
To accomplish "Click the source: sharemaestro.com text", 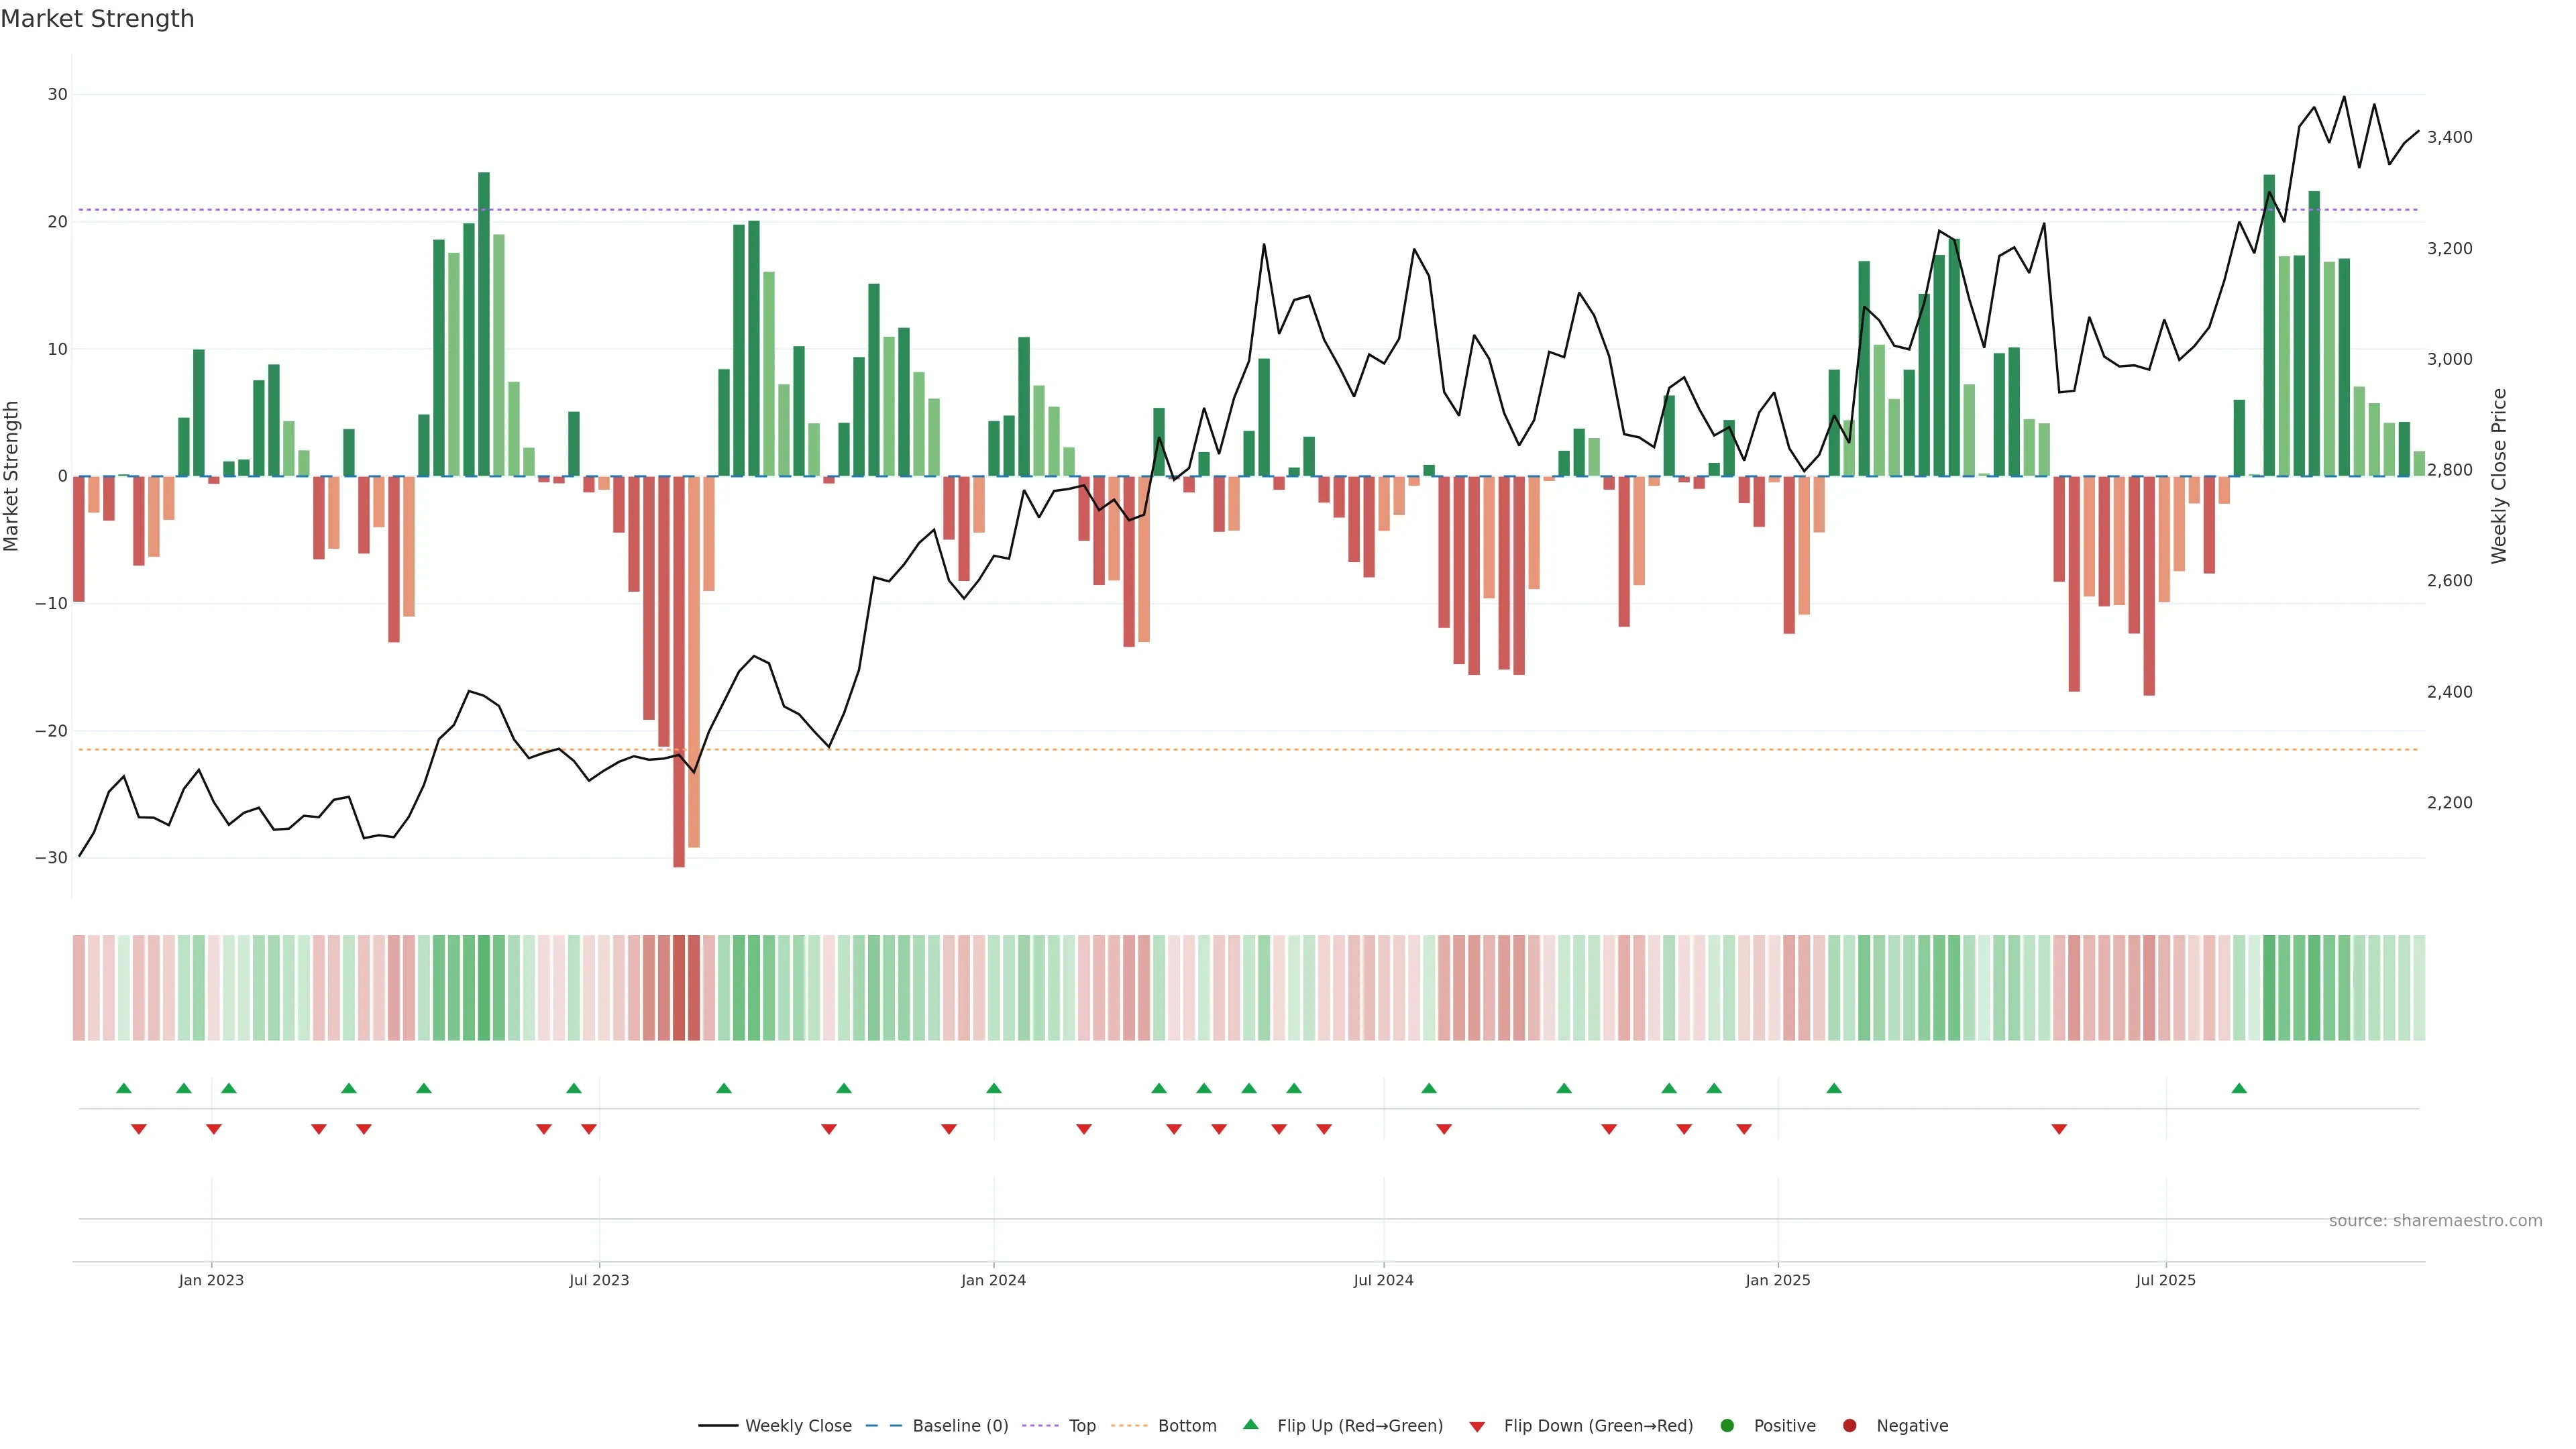I will pyautogui.click(x=2435, y=1221).
